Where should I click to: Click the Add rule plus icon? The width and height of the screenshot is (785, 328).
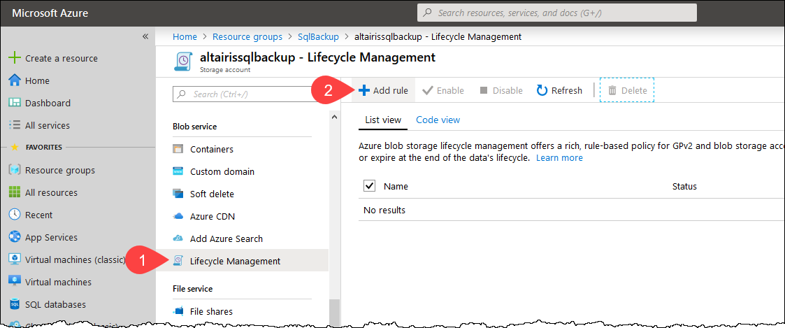(364, 91)
